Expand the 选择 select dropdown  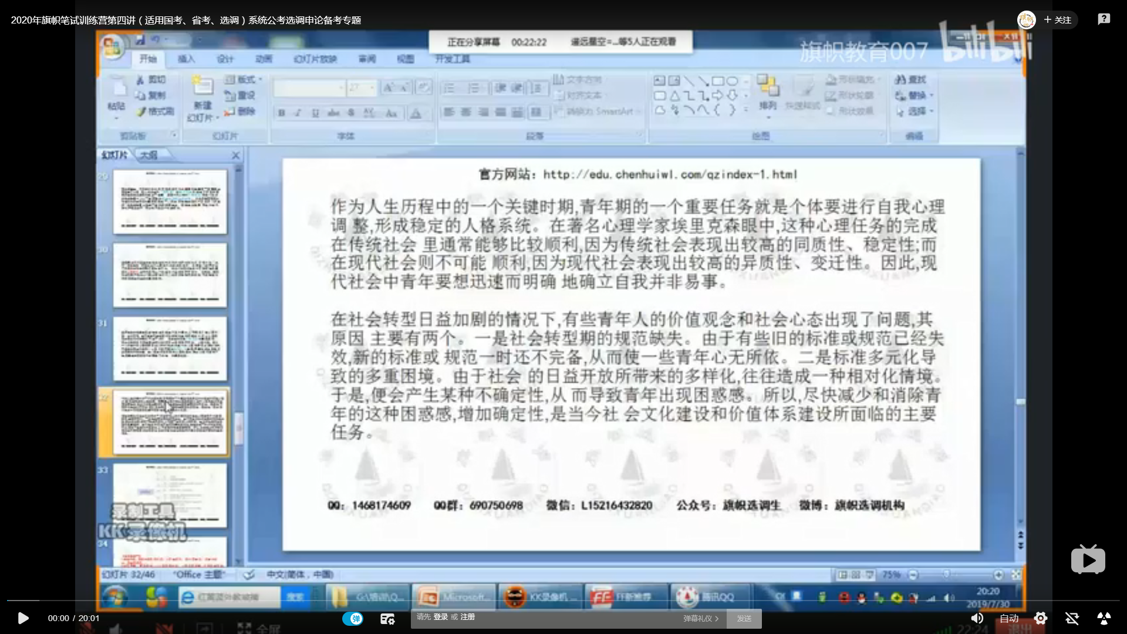tap(914, 111)
